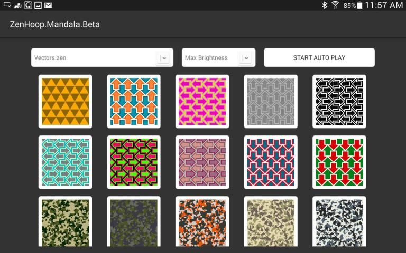Pick the dark olive gray camouflage pattern
The image size is (406, 253).
point(133,222)
